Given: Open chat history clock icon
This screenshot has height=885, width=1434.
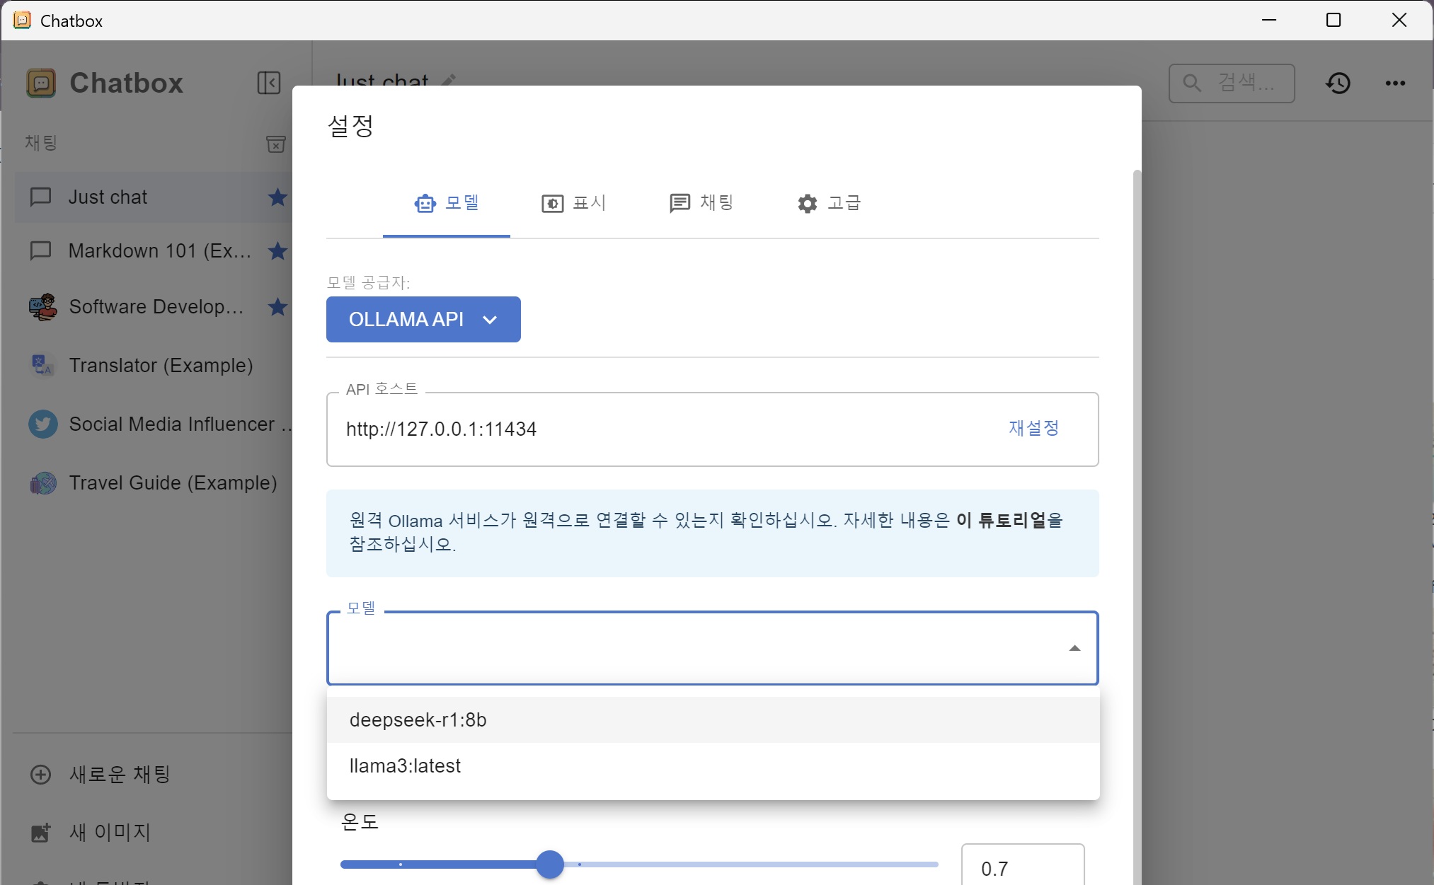Looking at the screenshot, I should [x=1338, y=83].
